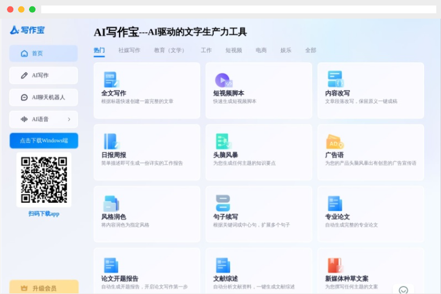Click the 专业论文 card title
The image size is (441, 294).
[x=338, y=217]
